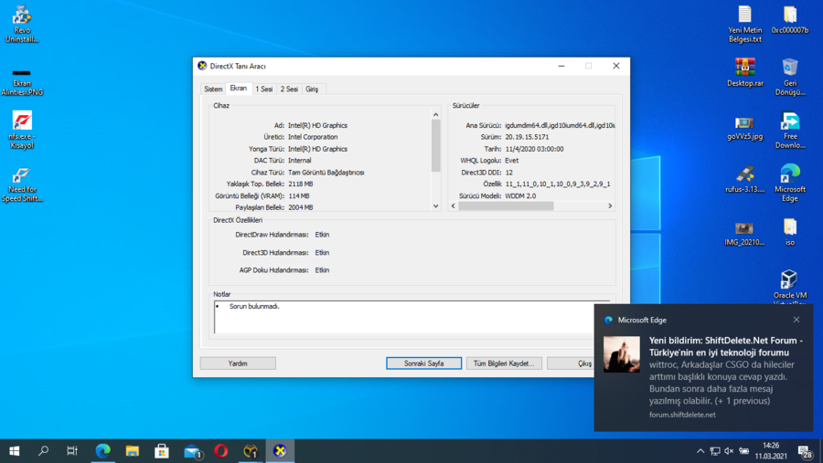Click Tüm Bilgileri Kaydet button
Image resolution: width=823 pixels, height=463 pixels.
pyautogui.click(x=504, y=363)
